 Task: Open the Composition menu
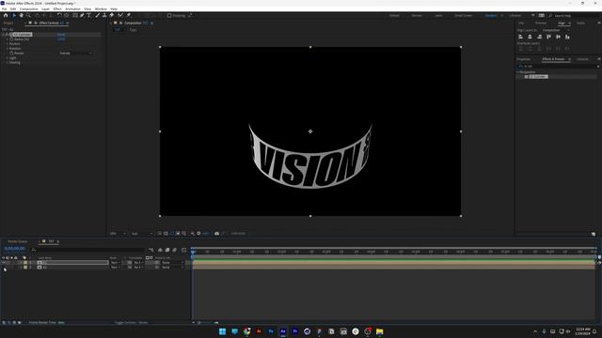pyautogui.click(x=29, y=8)
